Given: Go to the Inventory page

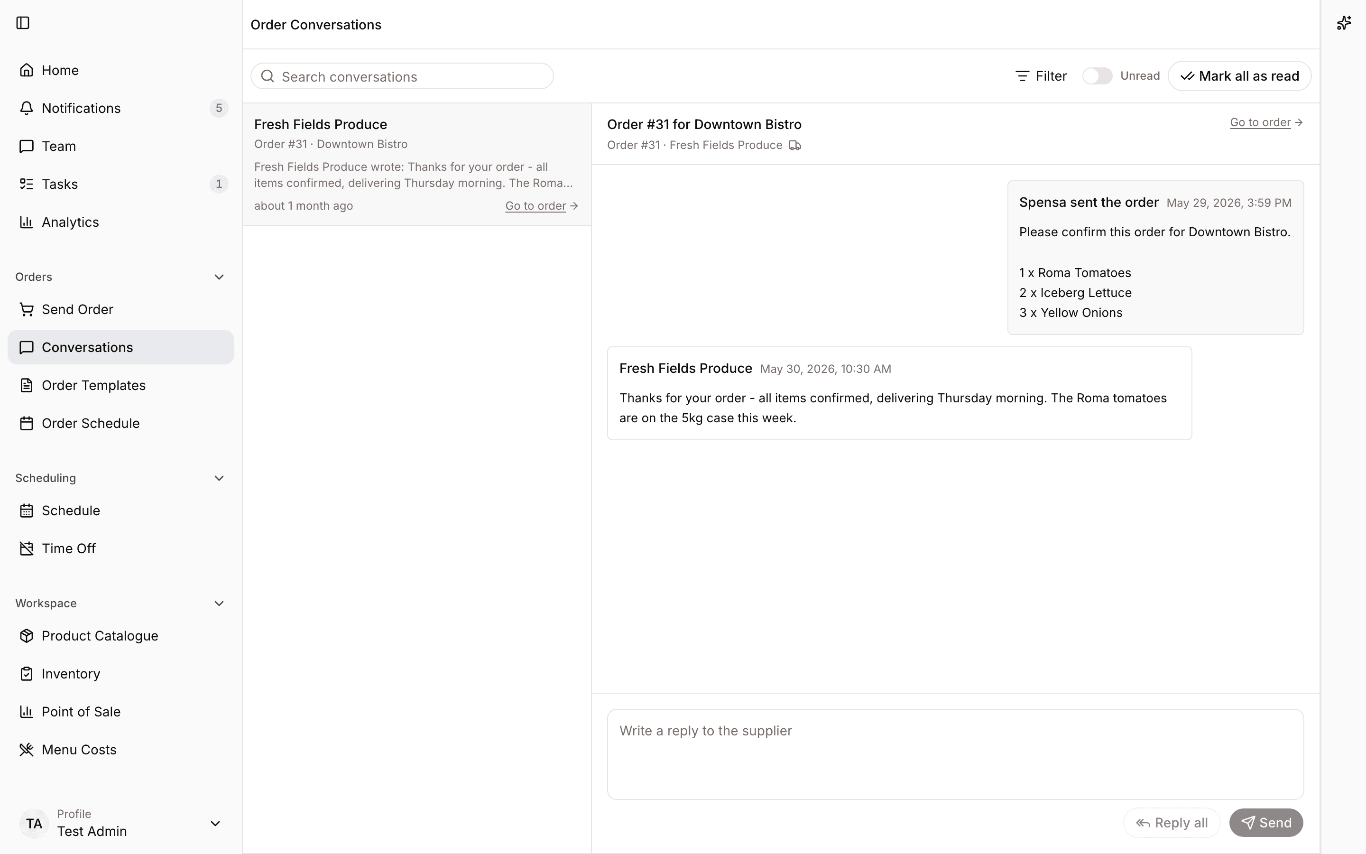Looking at the screenshot, I should coord(121,673).
